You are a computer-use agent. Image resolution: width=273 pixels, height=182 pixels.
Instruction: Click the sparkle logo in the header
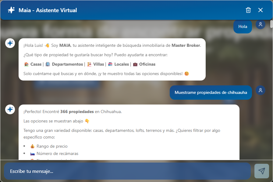(x=11, y=10)
